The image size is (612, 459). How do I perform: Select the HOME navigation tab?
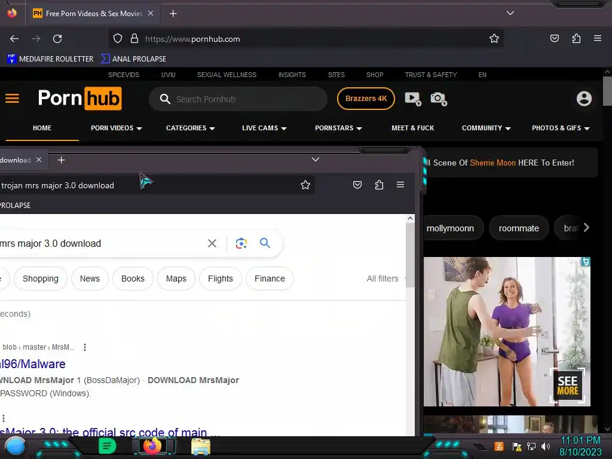point(42,128)
